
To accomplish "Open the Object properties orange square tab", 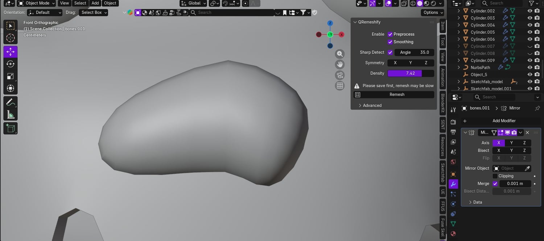I will [453, 174].
